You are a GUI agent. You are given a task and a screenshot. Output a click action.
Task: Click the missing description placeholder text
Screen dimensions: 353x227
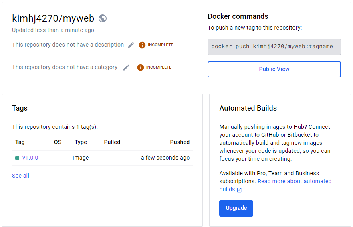click(68, 45)
